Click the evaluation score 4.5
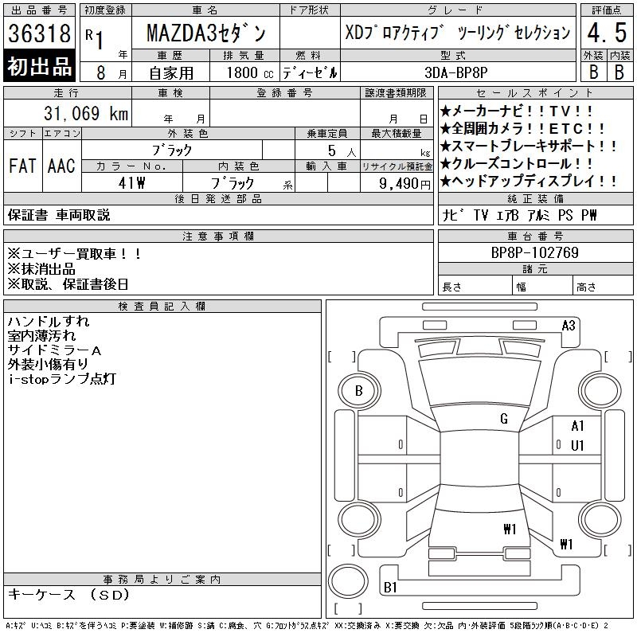 click(607, 33)
